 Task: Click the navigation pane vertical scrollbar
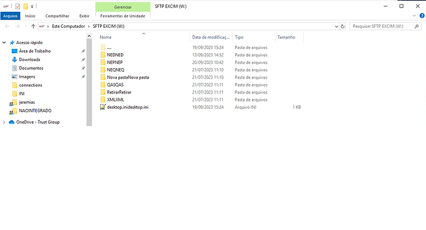tap(89, 82)
